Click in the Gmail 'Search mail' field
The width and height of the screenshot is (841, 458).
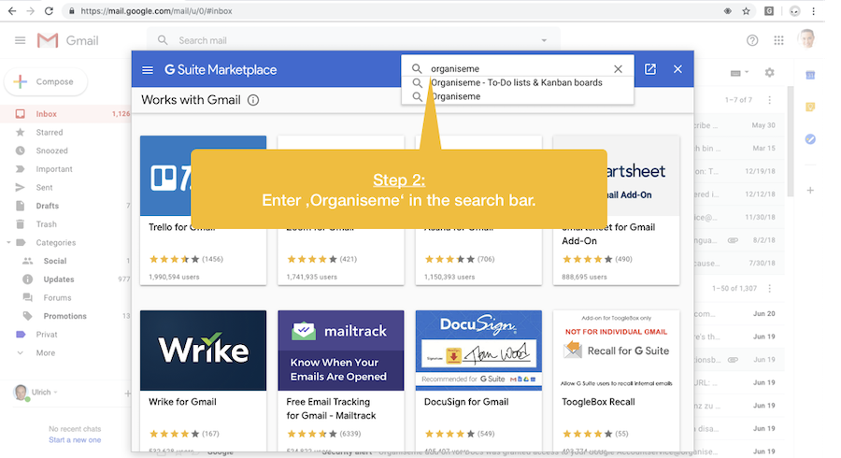tap(354, 40)
